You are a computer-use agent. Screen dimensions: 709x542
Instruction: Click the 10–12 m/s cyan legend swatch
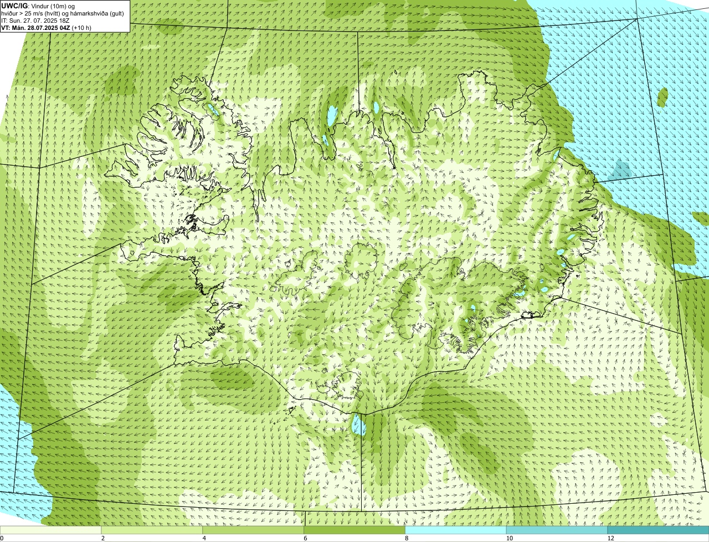click(557, 530)
